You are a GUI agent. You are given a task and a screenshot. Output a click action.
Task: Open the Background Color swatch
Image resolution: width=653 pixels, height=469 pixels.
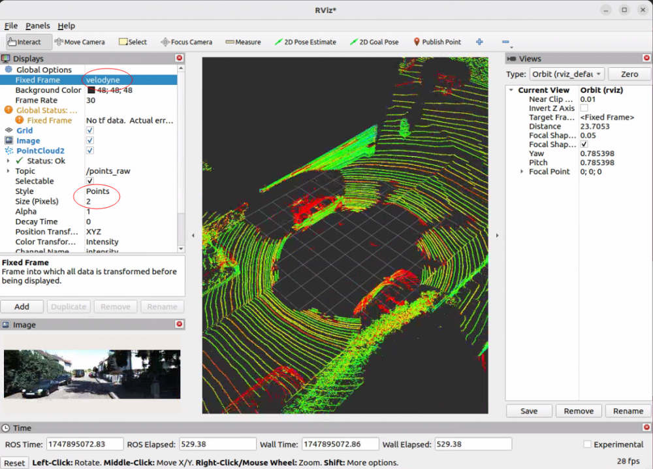click(x=91, y=89)
